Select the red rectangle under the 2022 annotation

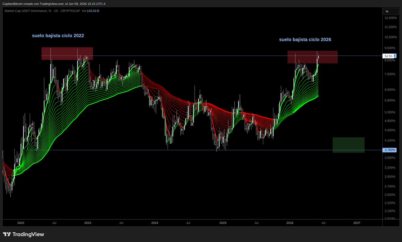pos(67,53)
